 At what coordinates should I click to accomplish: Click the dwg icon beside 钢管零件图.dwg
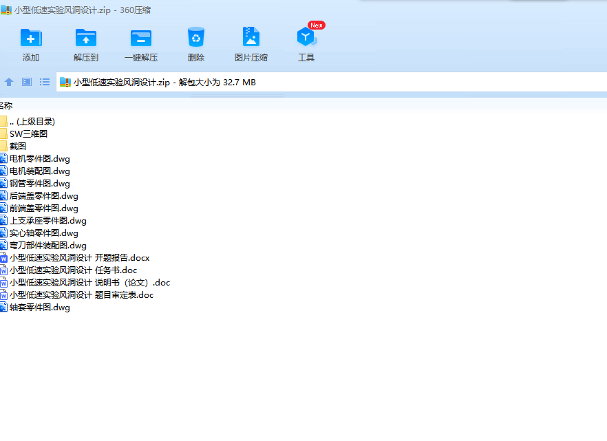[x=3, y=184]
